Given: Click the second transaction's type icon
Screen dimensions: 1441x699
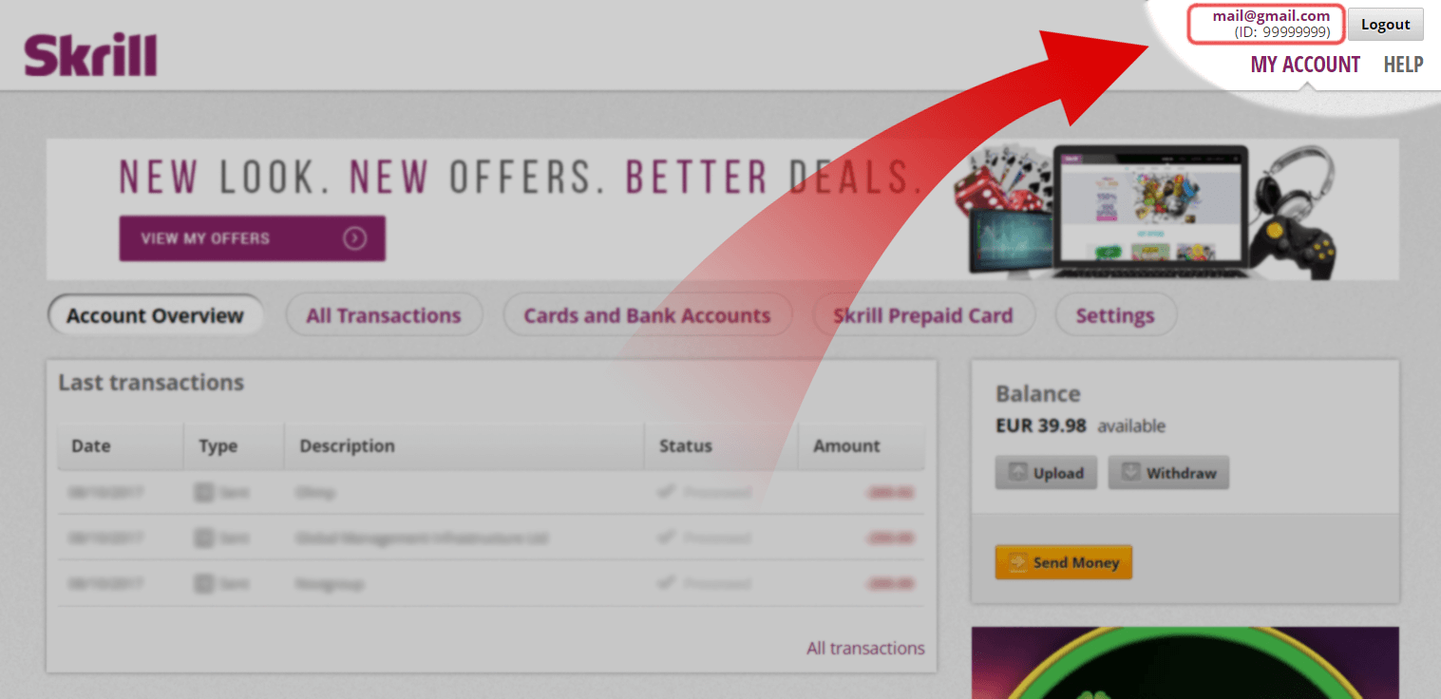Looking at the screenshot, I should (203, 538).
